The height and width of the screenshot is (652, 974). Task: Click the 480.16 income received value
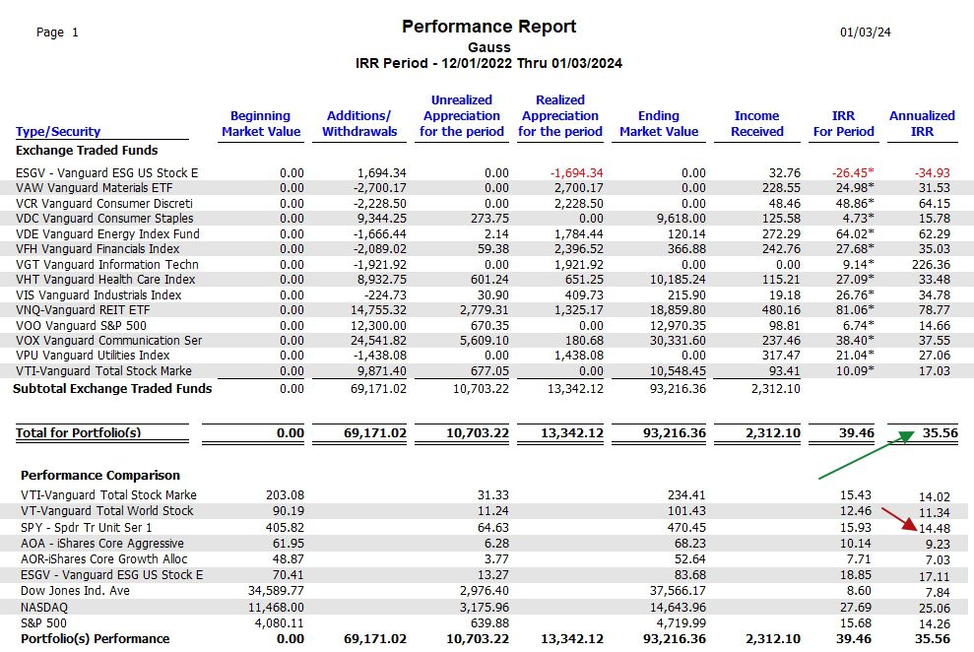(781, 310)
